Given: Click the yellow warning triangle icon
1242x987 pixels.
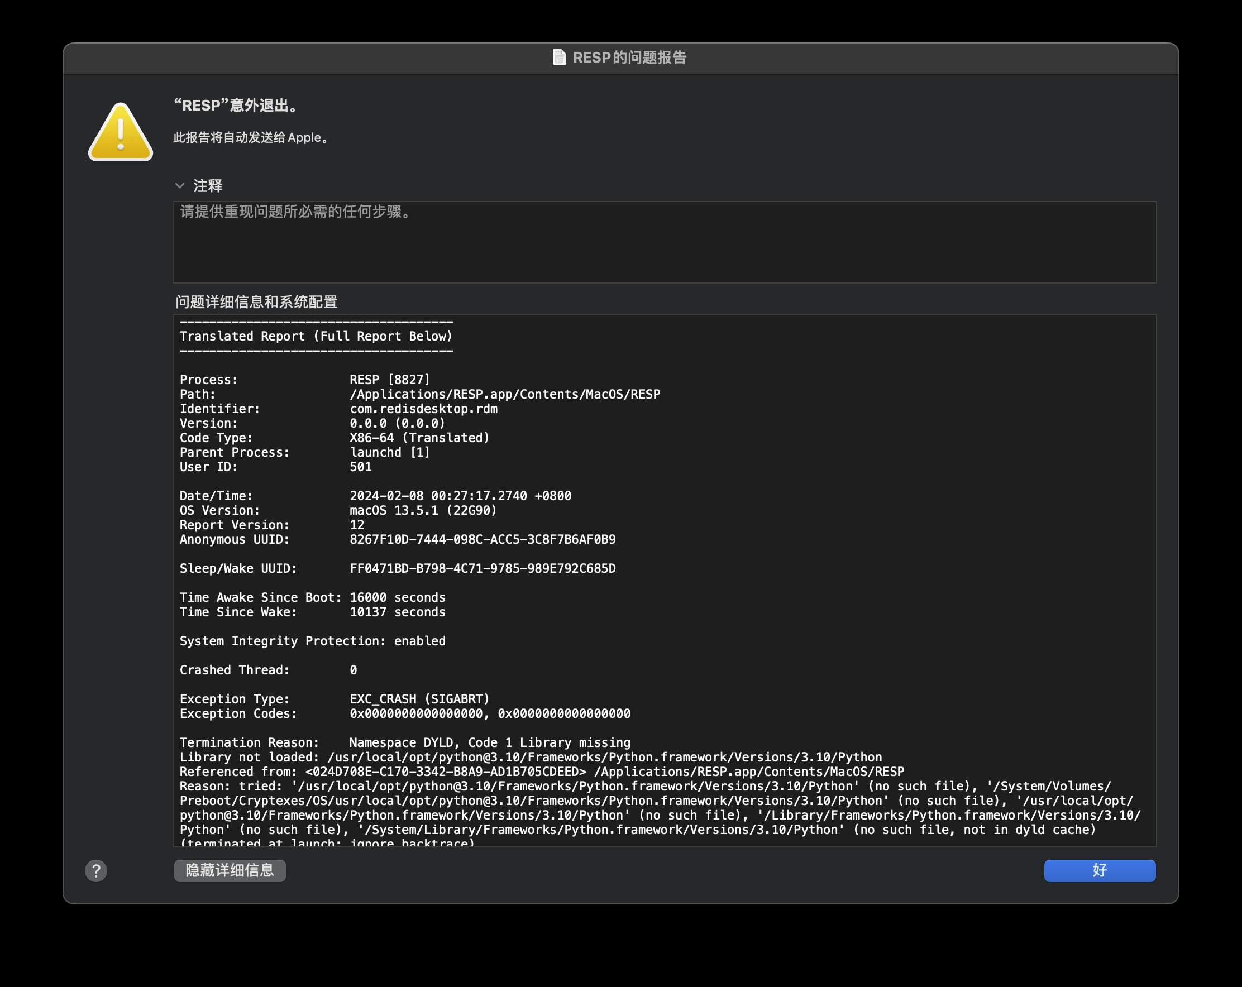Looking at the screenshot, I should point(121,132).
